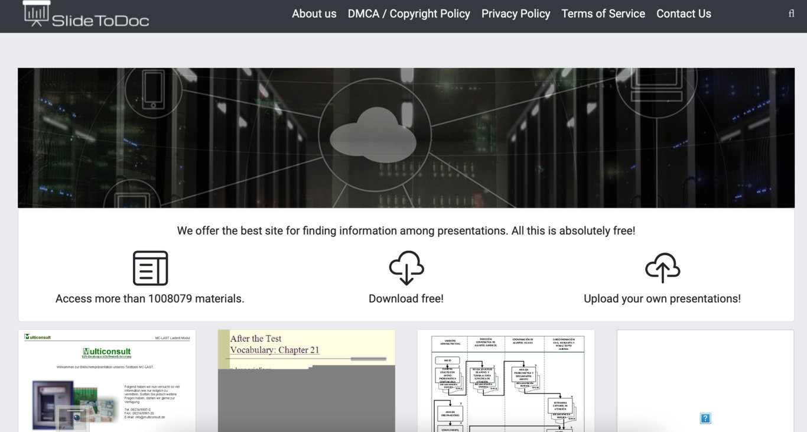
Task: Click the cloud download icon
Action: coord(406,268)
